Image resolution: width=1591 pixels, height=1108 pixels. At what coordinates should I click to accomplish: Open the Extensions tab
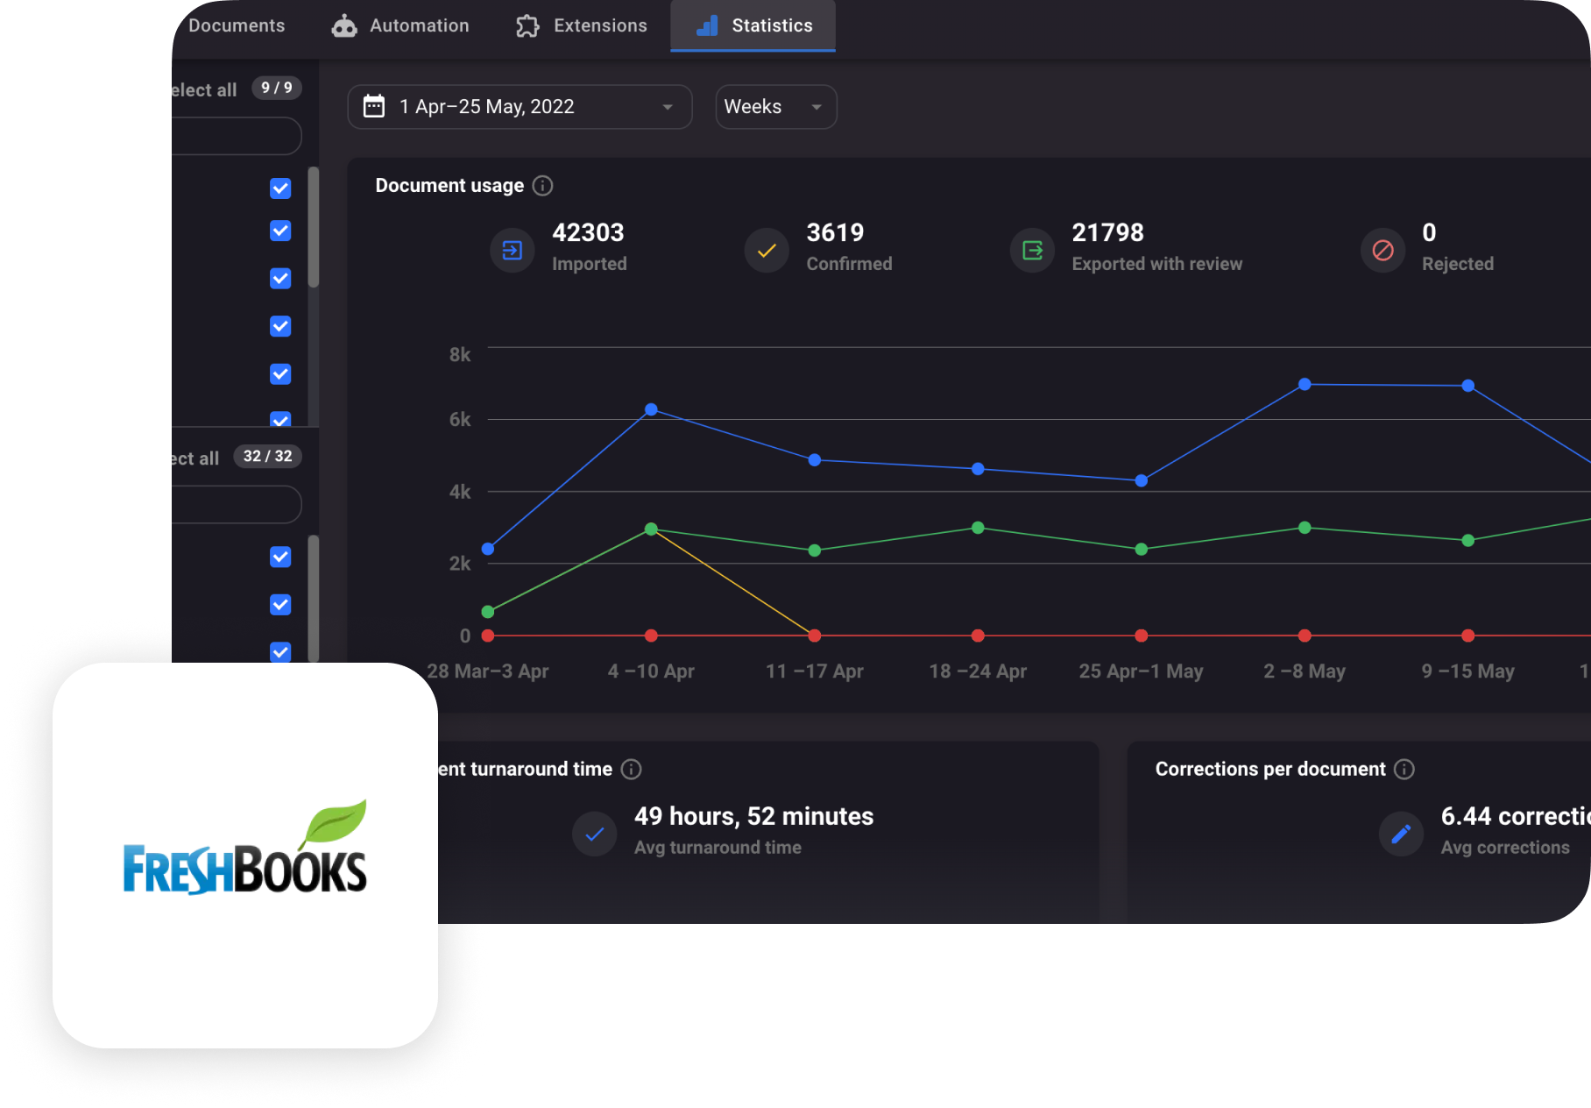[x=582, y=26]
